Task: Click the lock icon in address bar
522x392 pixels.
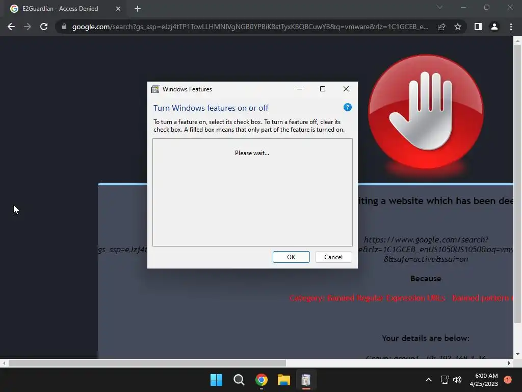Action: coord(64,27)
